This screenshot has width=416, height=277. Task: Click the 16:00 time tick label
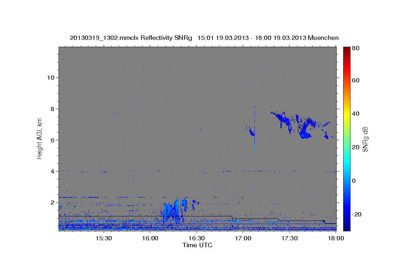[150, 239]
